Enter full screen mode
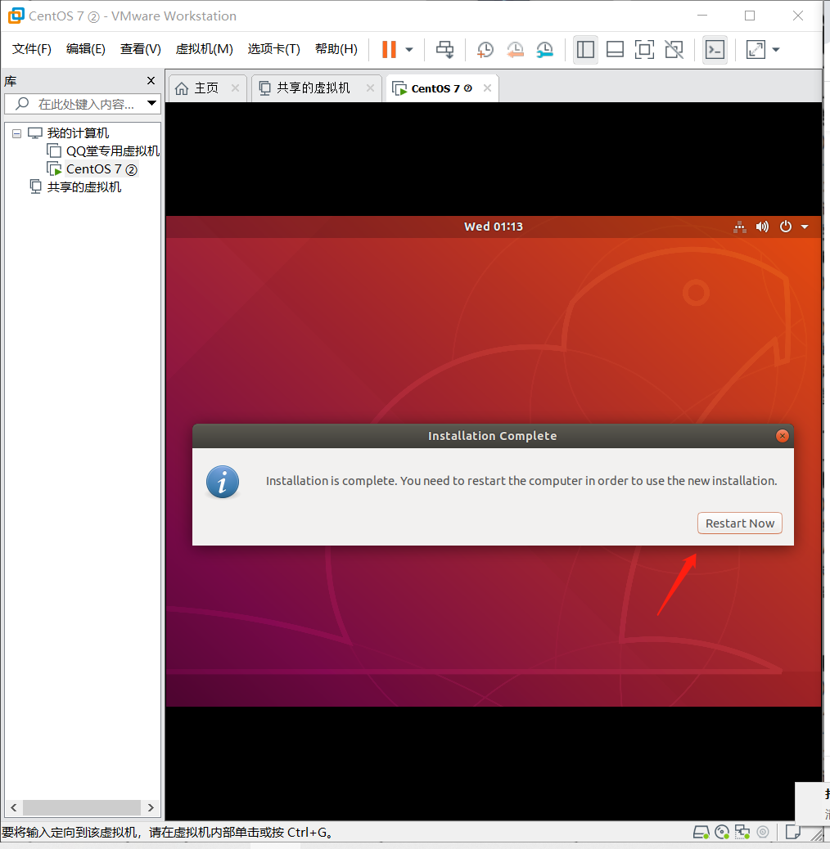 coord(755,49)
